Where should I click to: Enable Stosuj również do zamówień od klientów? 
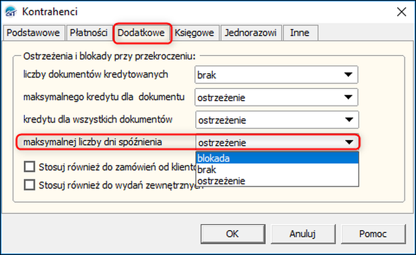29,167
